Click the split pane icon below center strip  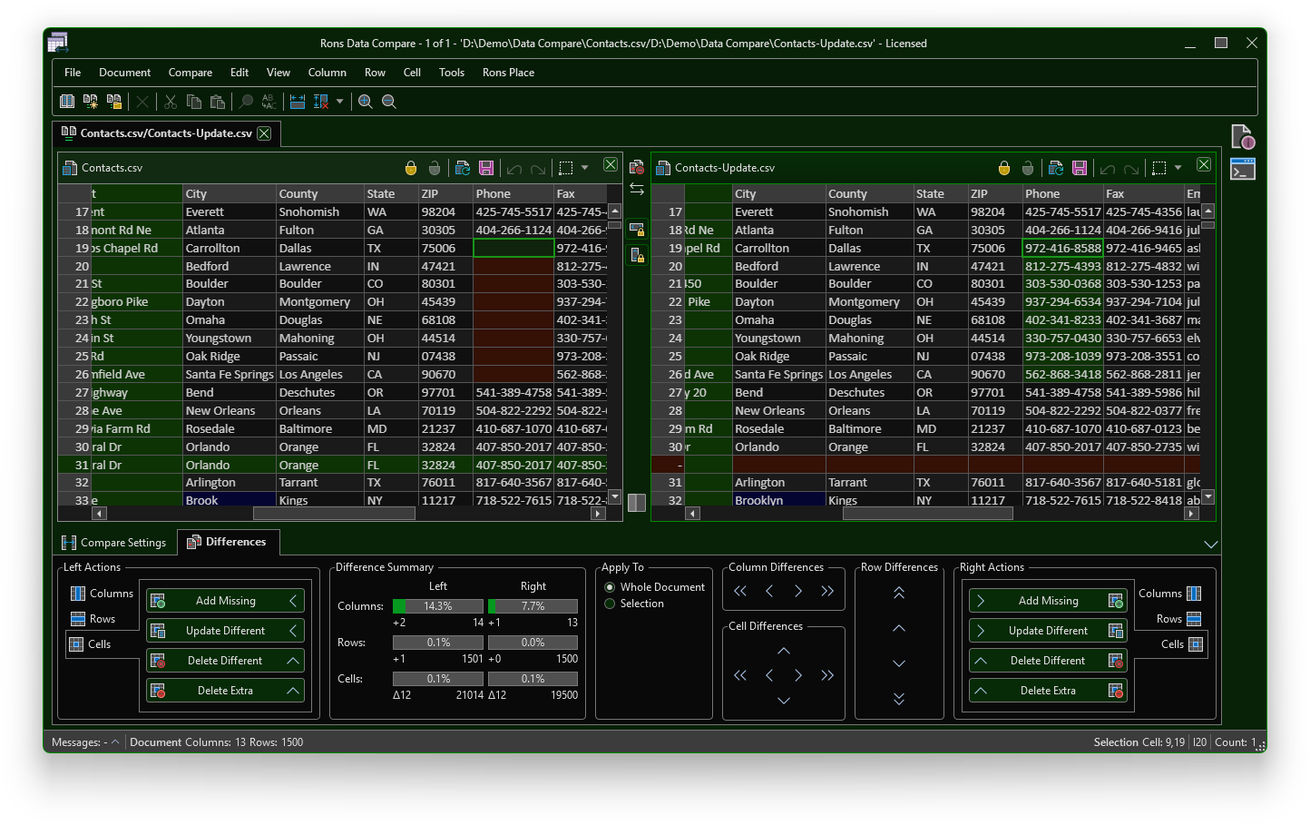[x=637, y=502]
